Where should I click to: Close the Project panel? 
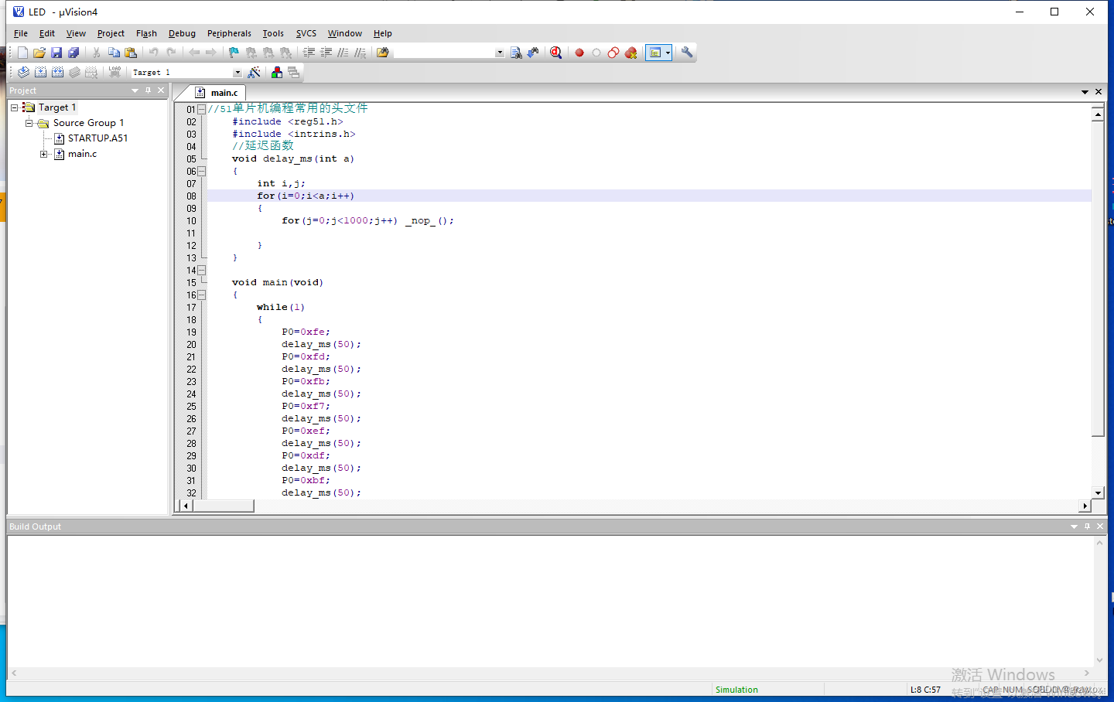tap(161, 90)
